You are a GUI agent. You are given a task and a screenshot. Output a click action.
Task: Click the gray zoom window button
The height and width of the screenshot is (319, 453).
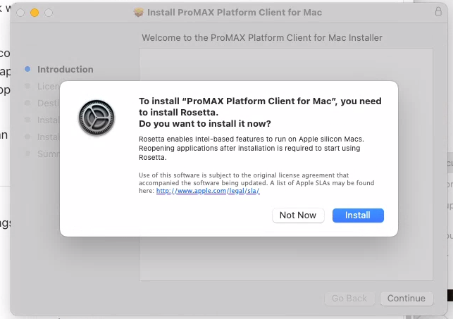pyautogui.click(x=49, y=13)
